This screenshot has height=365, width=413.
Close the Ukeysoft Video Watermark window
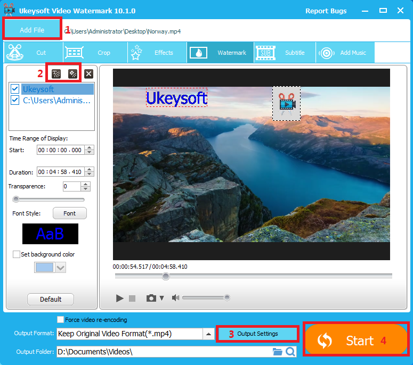pyautogui.click(x=400, y=11)
